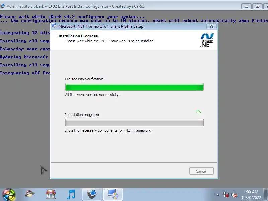Click the 'Installation Progress' heading
Viewport: 268px width, 201px height.
(x=78, y=36)
